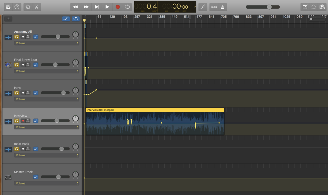
Task: Open the Media Browser
Action: pos(322,7)
